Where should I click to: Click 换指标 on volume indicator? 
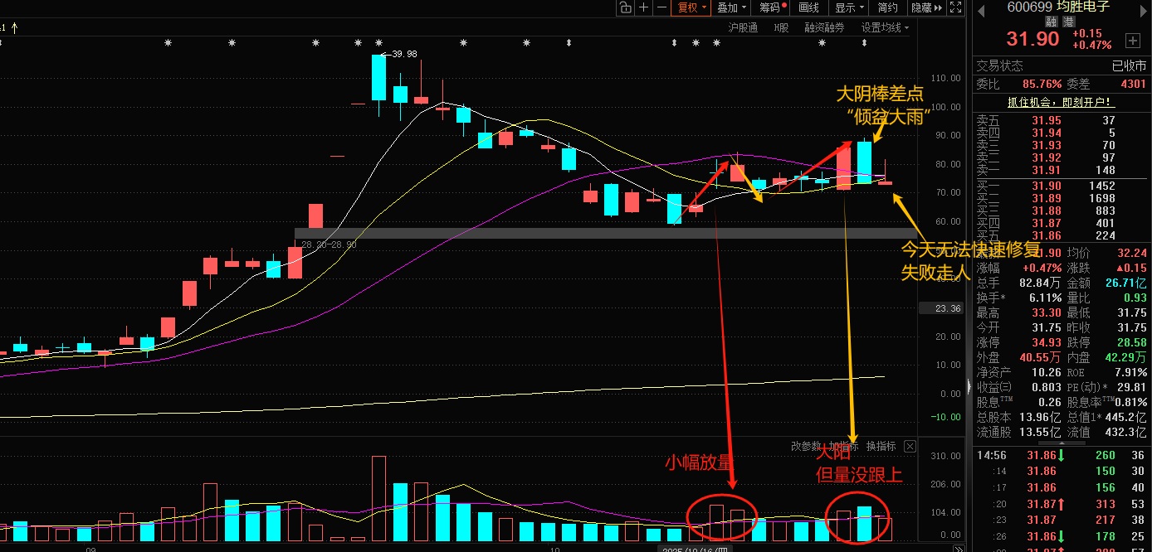tap(881, 446)
